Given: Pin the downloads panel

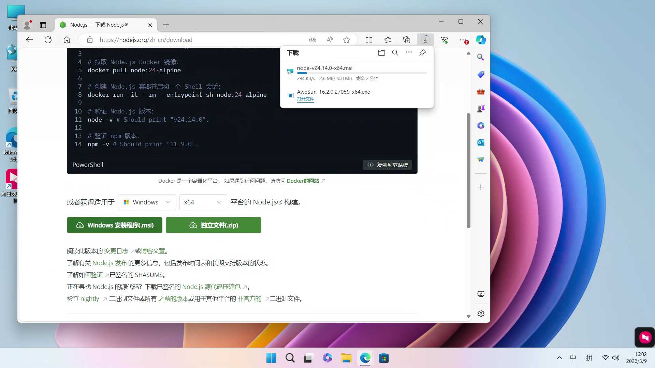Looking at the screenshot, I should (x=423, y=52).
